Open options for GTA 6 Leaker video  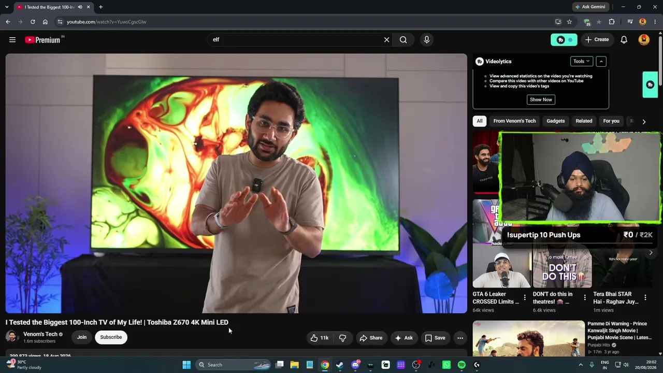pos(525,298)
